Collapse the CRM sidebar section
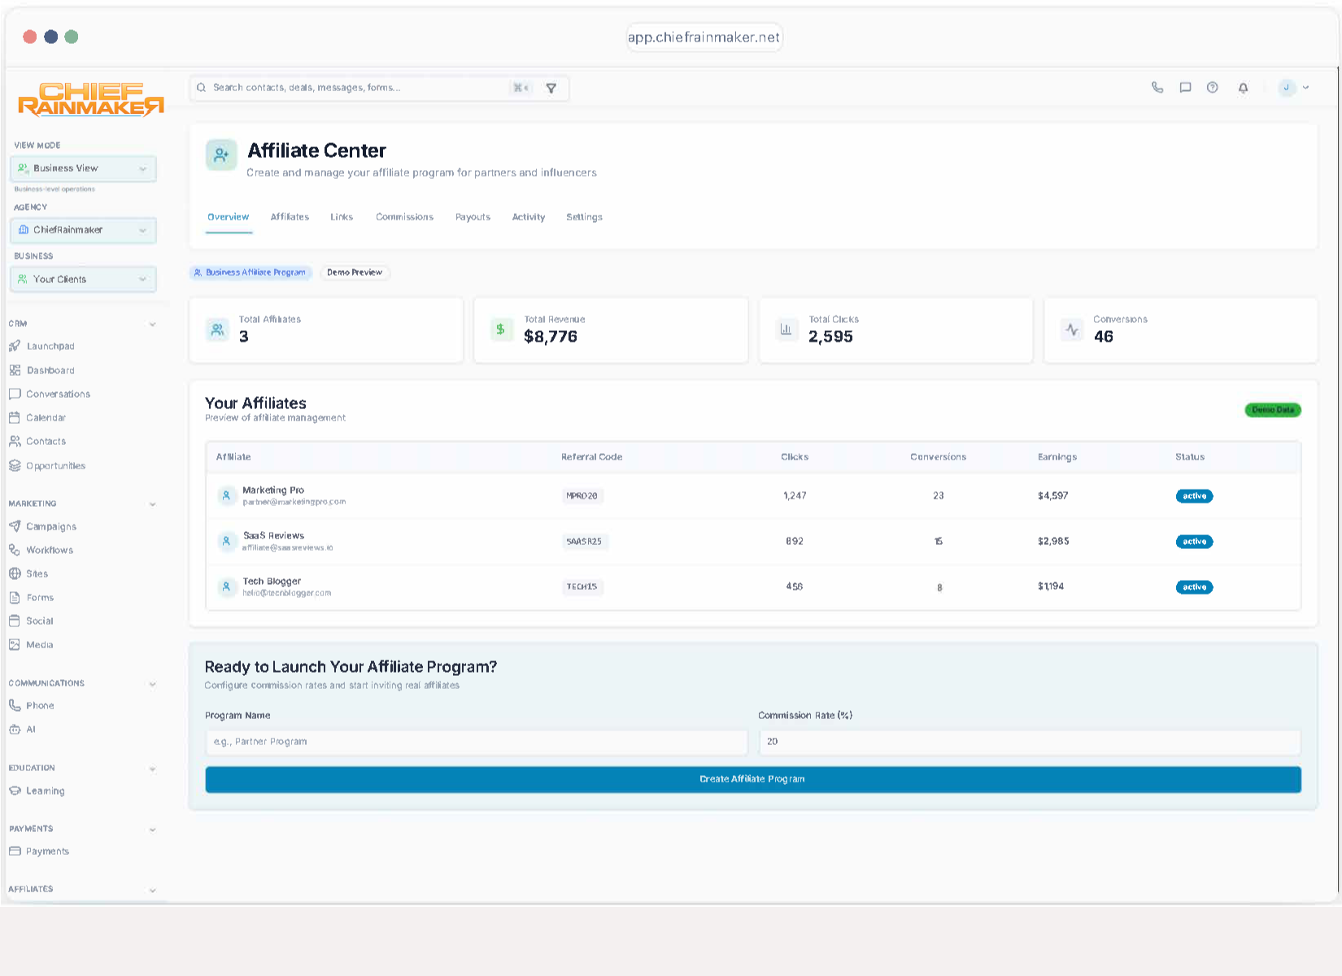Image resolution: width=1342 pixels, height=976 pixels. point(152,324)
